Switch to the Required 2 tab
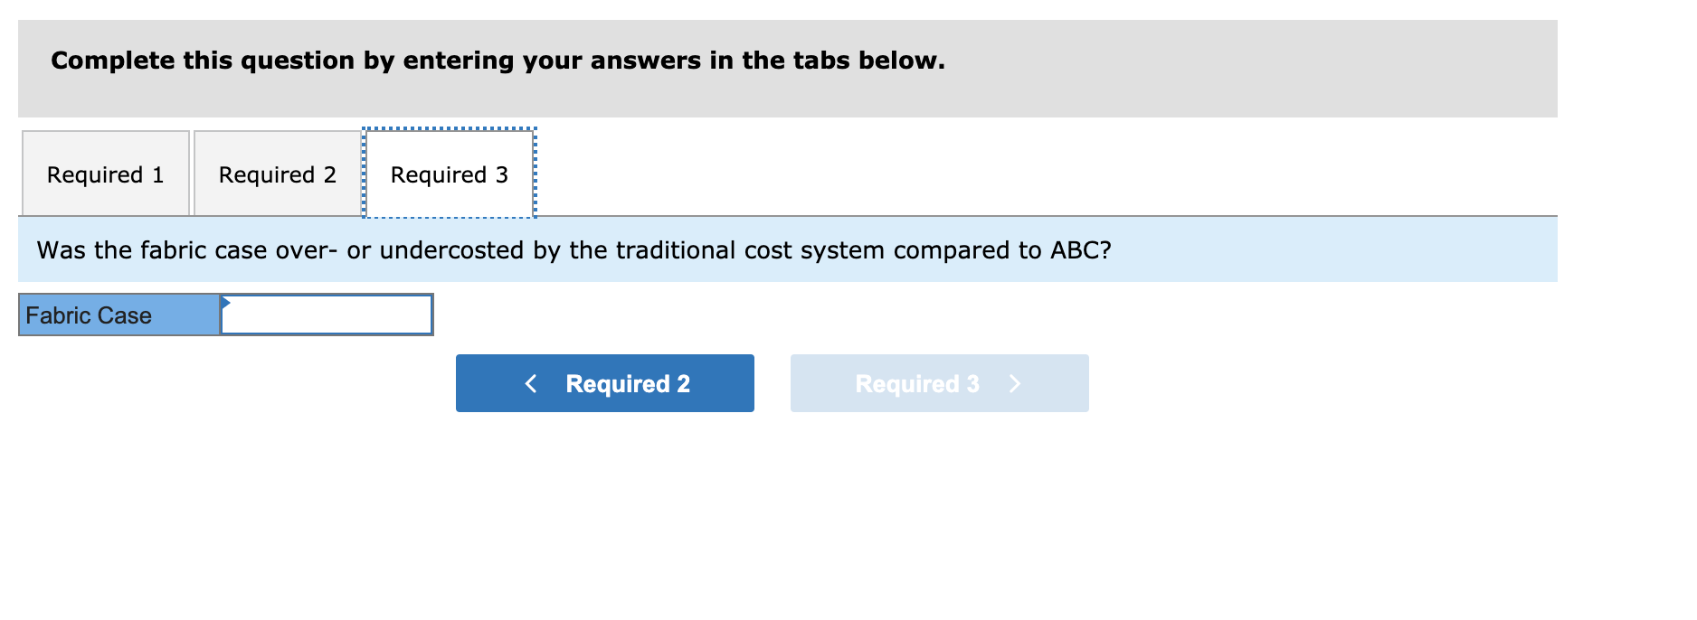 click(x=277, y=174)
